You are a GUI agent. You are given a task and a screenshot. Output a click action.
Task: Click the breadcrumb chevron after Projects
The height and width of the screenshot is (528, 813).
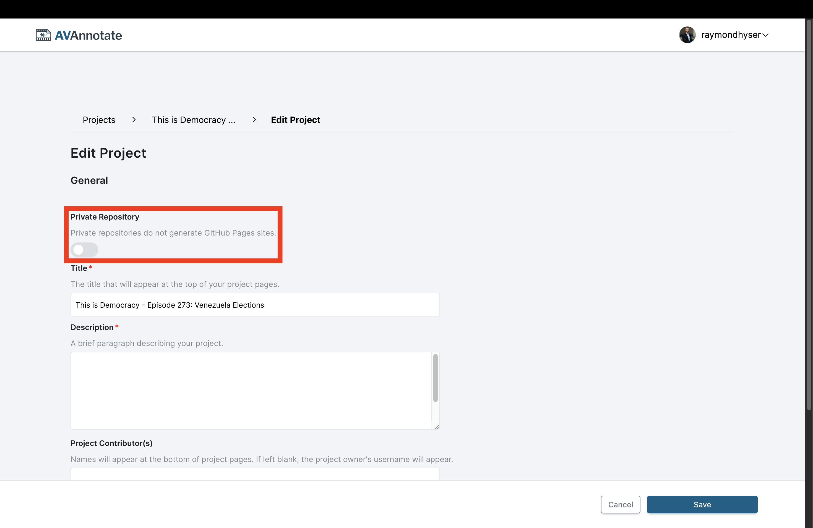[134, 120]
